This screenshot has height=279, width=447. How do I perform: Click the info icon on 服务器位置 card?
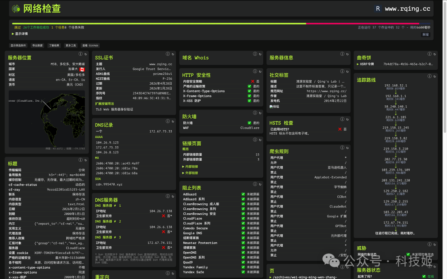(81, 54)
